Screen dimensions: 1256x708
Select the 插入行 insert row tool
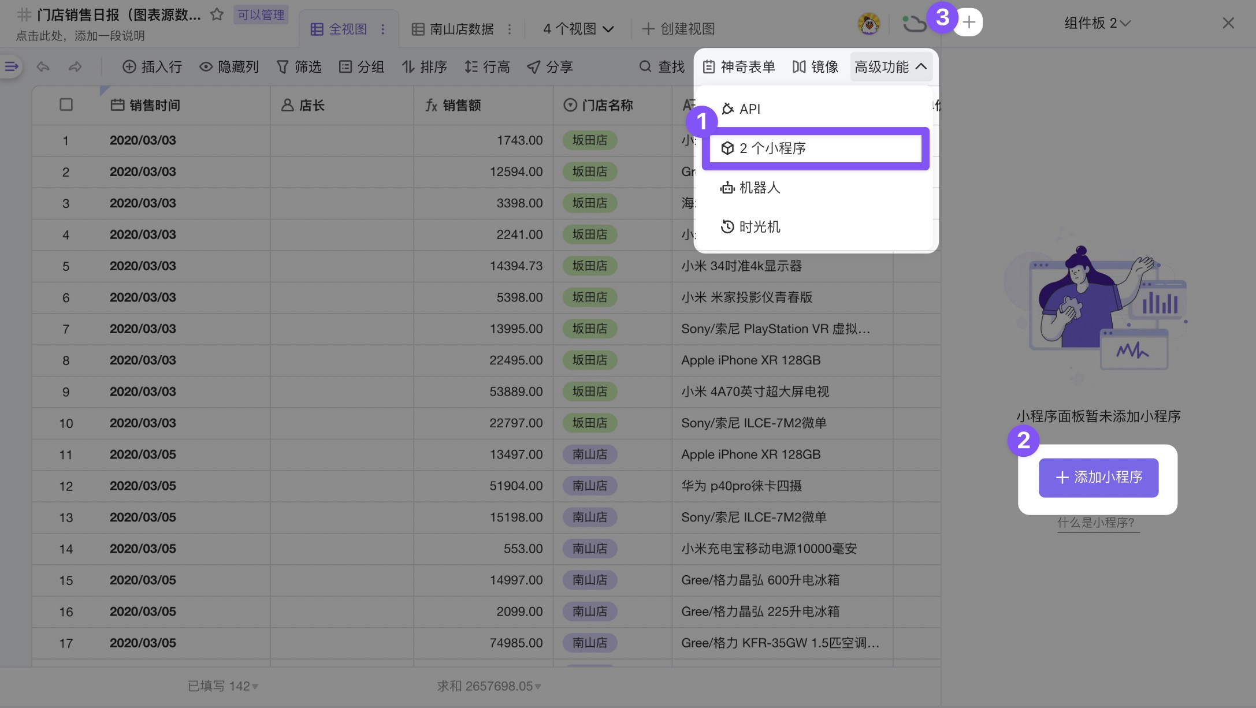click(x=152, y=66)
